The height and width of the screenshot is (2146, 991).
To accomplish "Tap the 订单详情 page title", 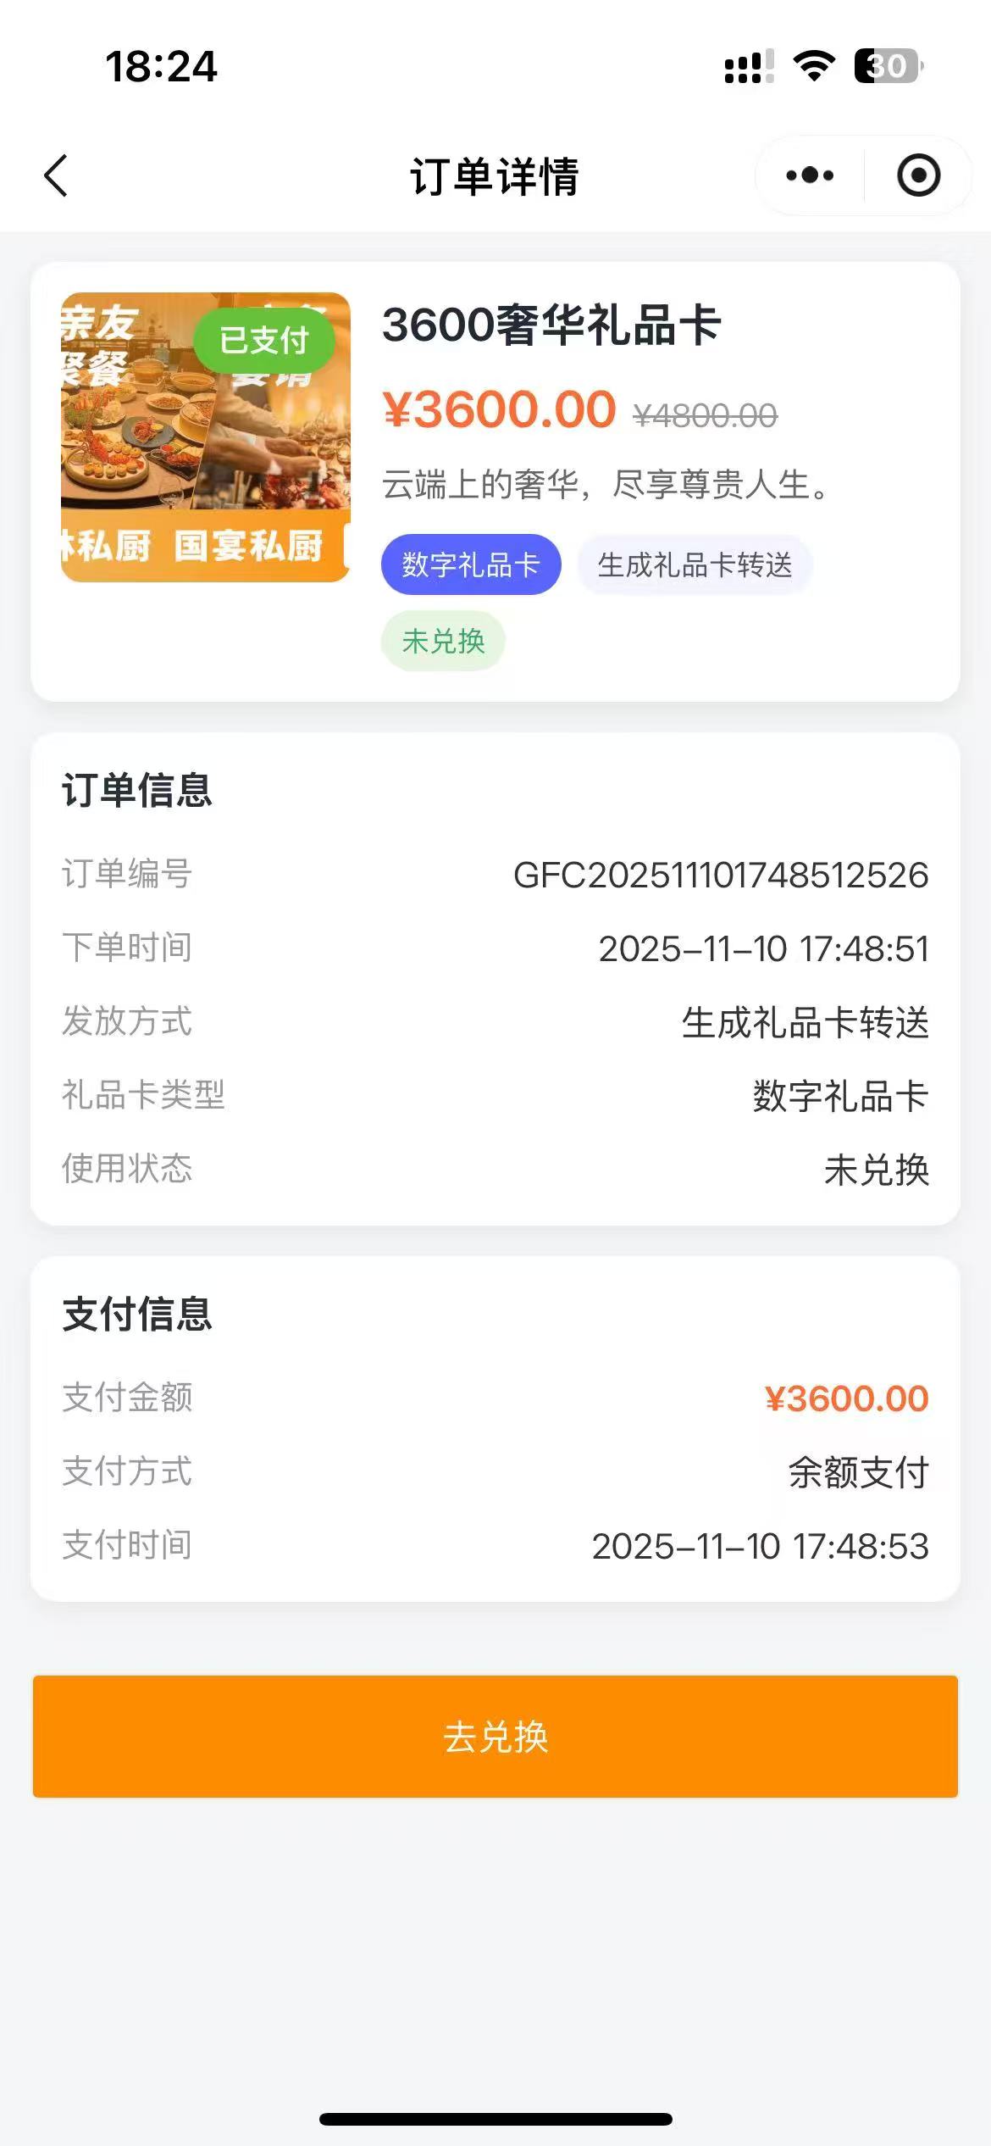I will [495, 176].
